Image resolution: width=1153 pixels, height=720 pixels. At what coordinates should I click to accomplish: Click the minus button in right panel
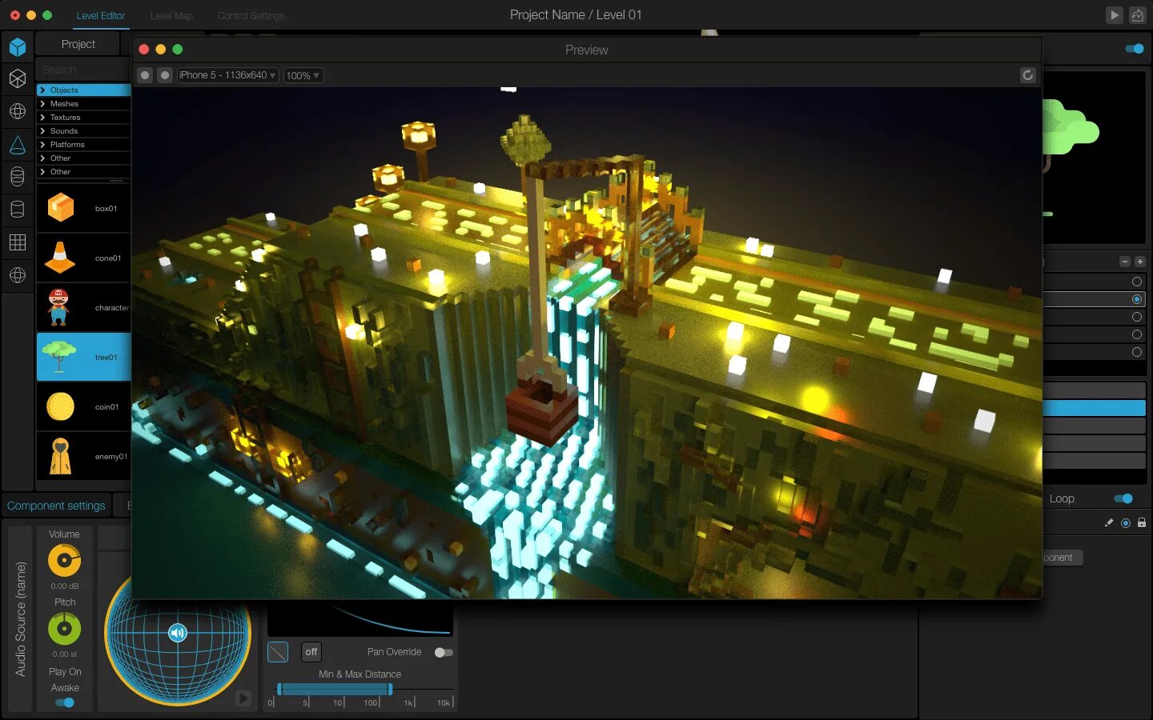[1125, 262]
